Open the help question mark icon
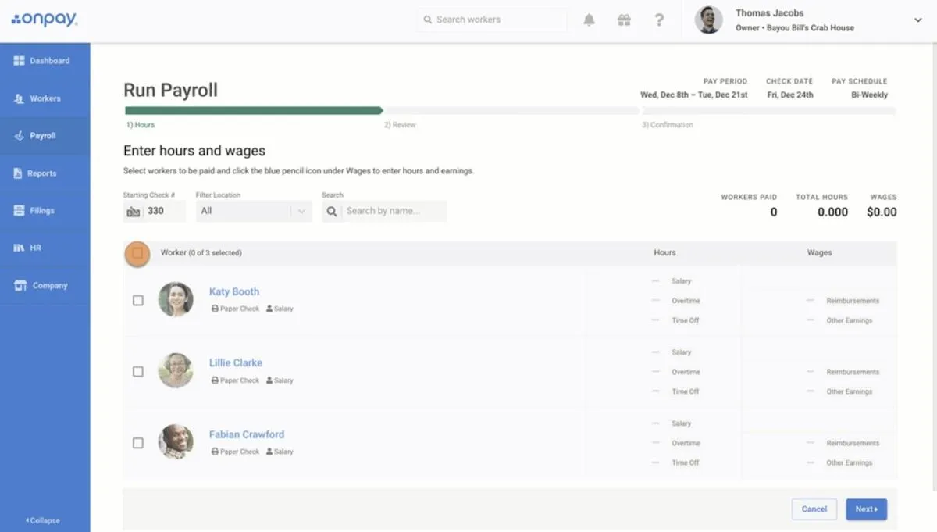The height and width of the screenshot is (532, 937). [x=659, y=20]
